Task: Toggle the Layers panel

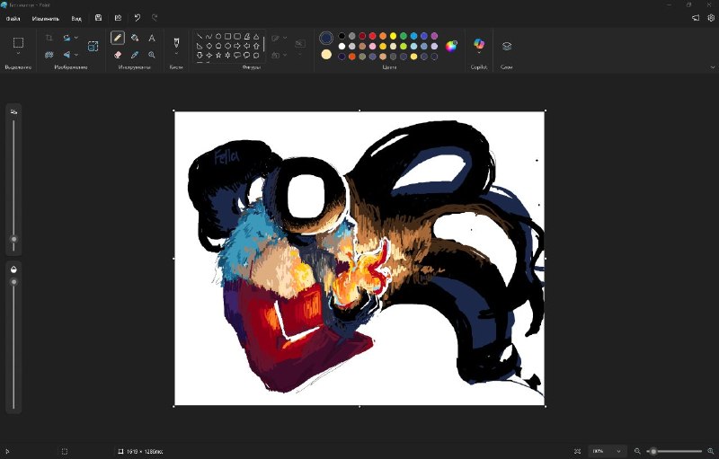Action: tap(506, 46)
